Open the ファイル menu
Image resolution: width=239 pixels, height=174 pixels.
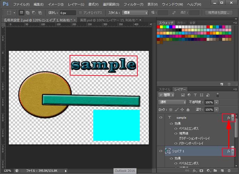point(21,5)
